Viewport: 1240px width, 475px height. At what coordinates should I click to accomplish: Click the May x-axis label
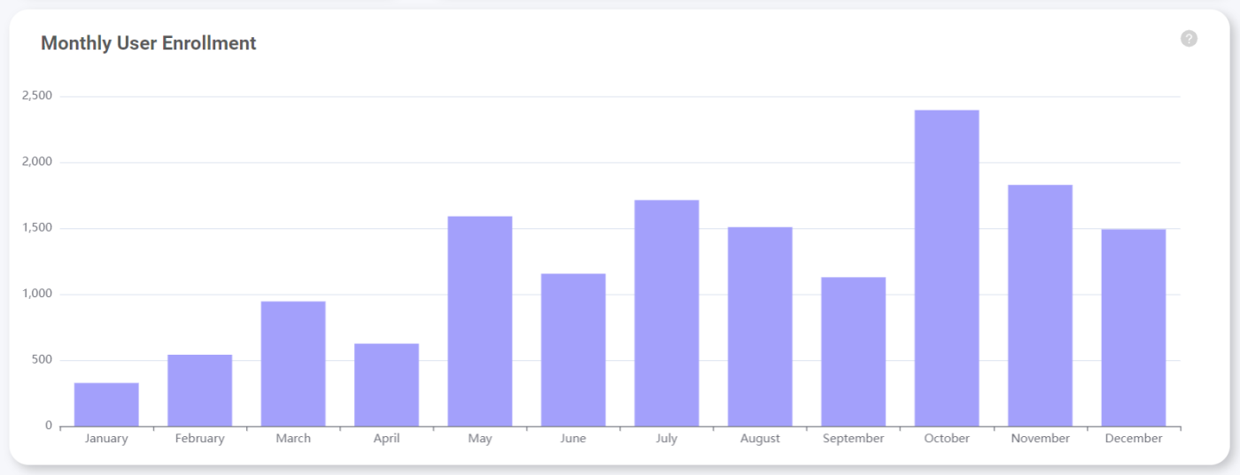(480, 439)
